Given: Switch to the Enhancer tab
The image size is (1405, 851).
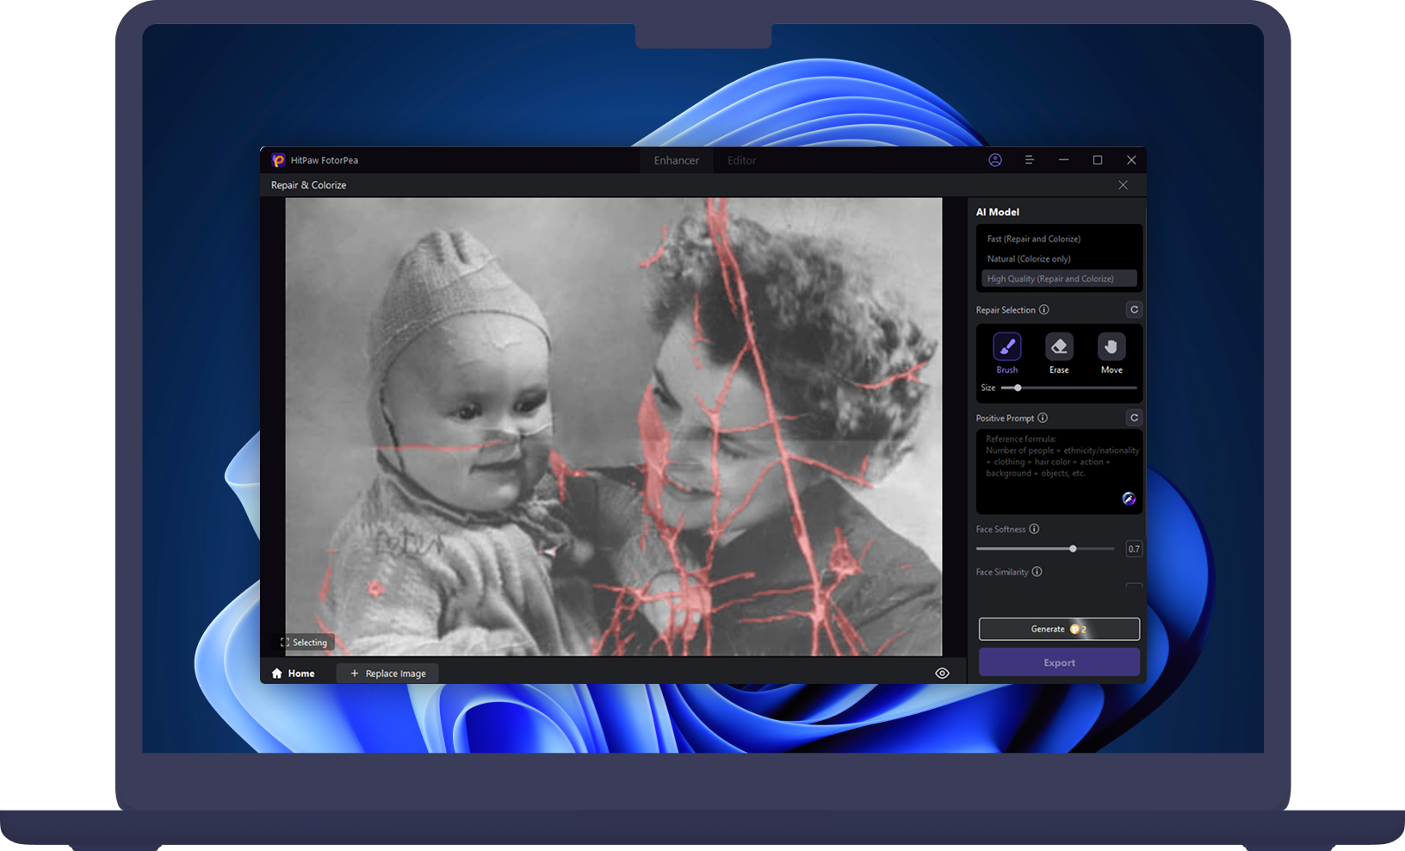Looking at the screenshot, I should click(x=676, y=160).
